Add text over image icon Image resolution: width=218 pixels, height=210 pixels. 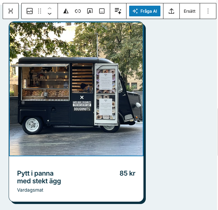click(x=90, y=11)
